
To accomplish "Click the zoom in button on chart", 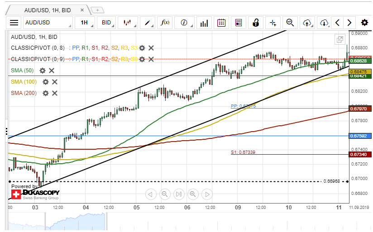I will pyautogui.click(x=193, y=194).
